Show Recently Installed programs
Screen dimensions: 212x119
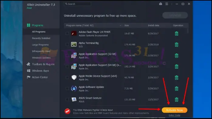(41, 38)
